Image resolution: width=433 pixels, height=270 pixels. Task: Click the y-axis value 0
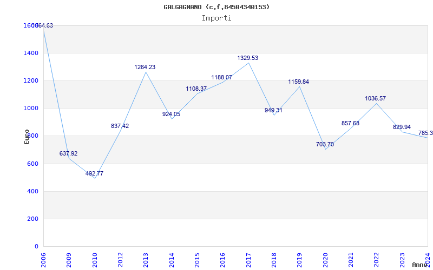click(36, 246)
